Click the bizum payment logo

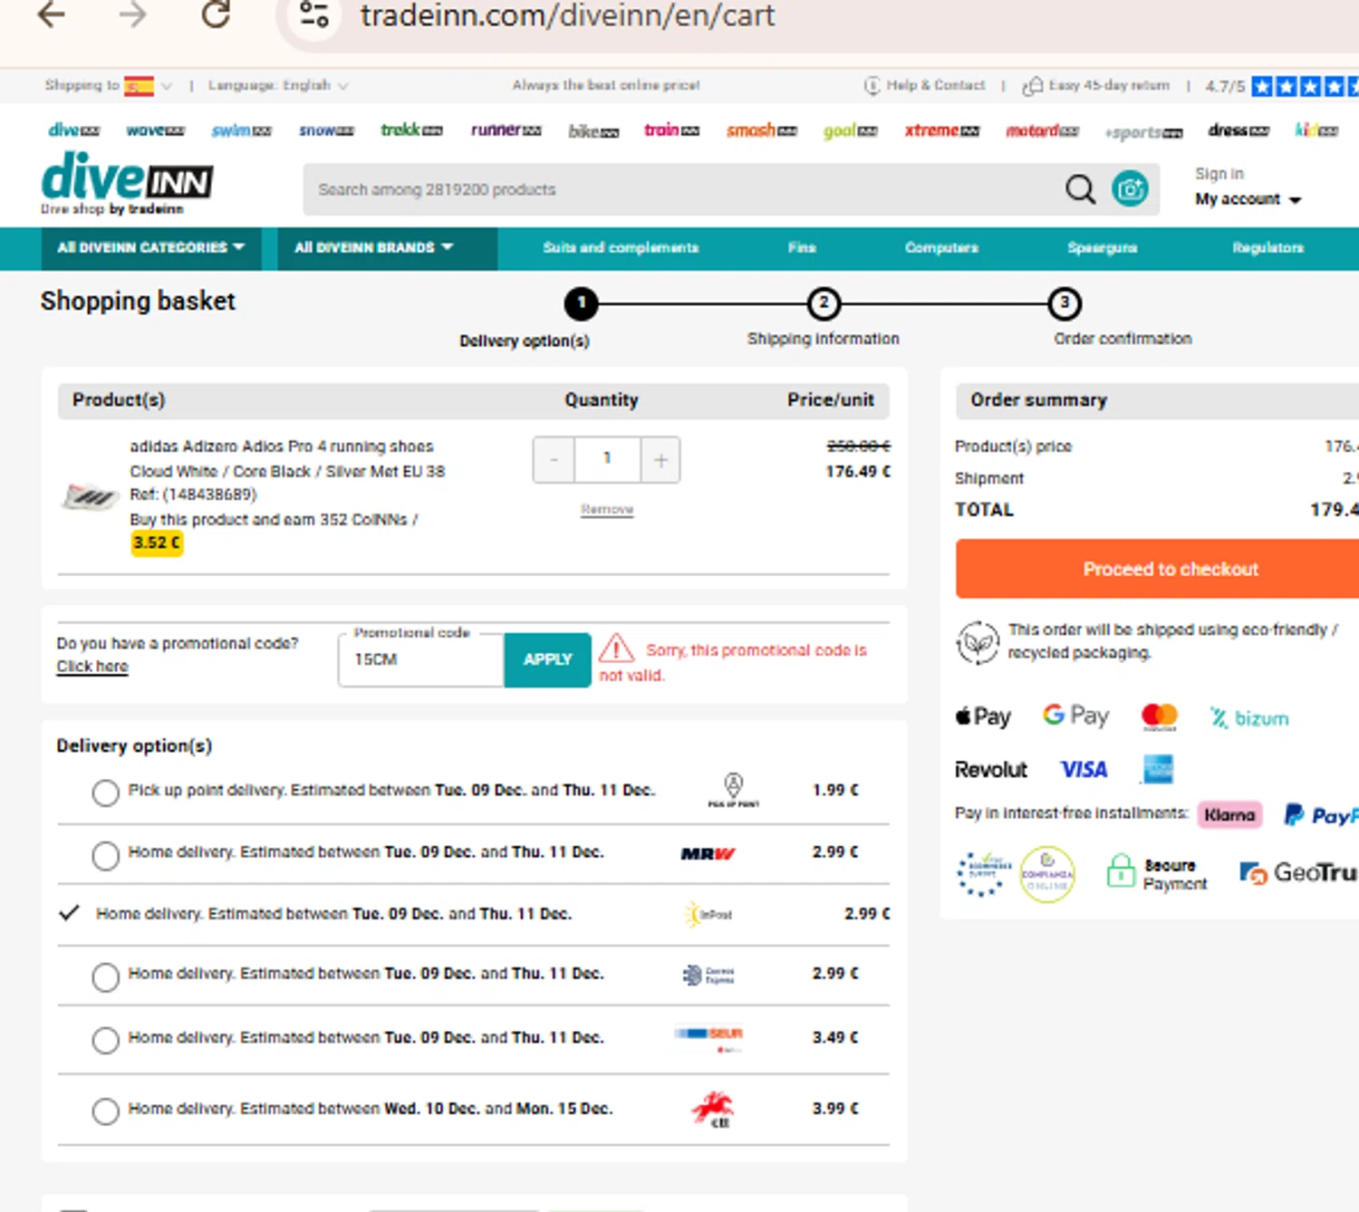(1249, 718)
